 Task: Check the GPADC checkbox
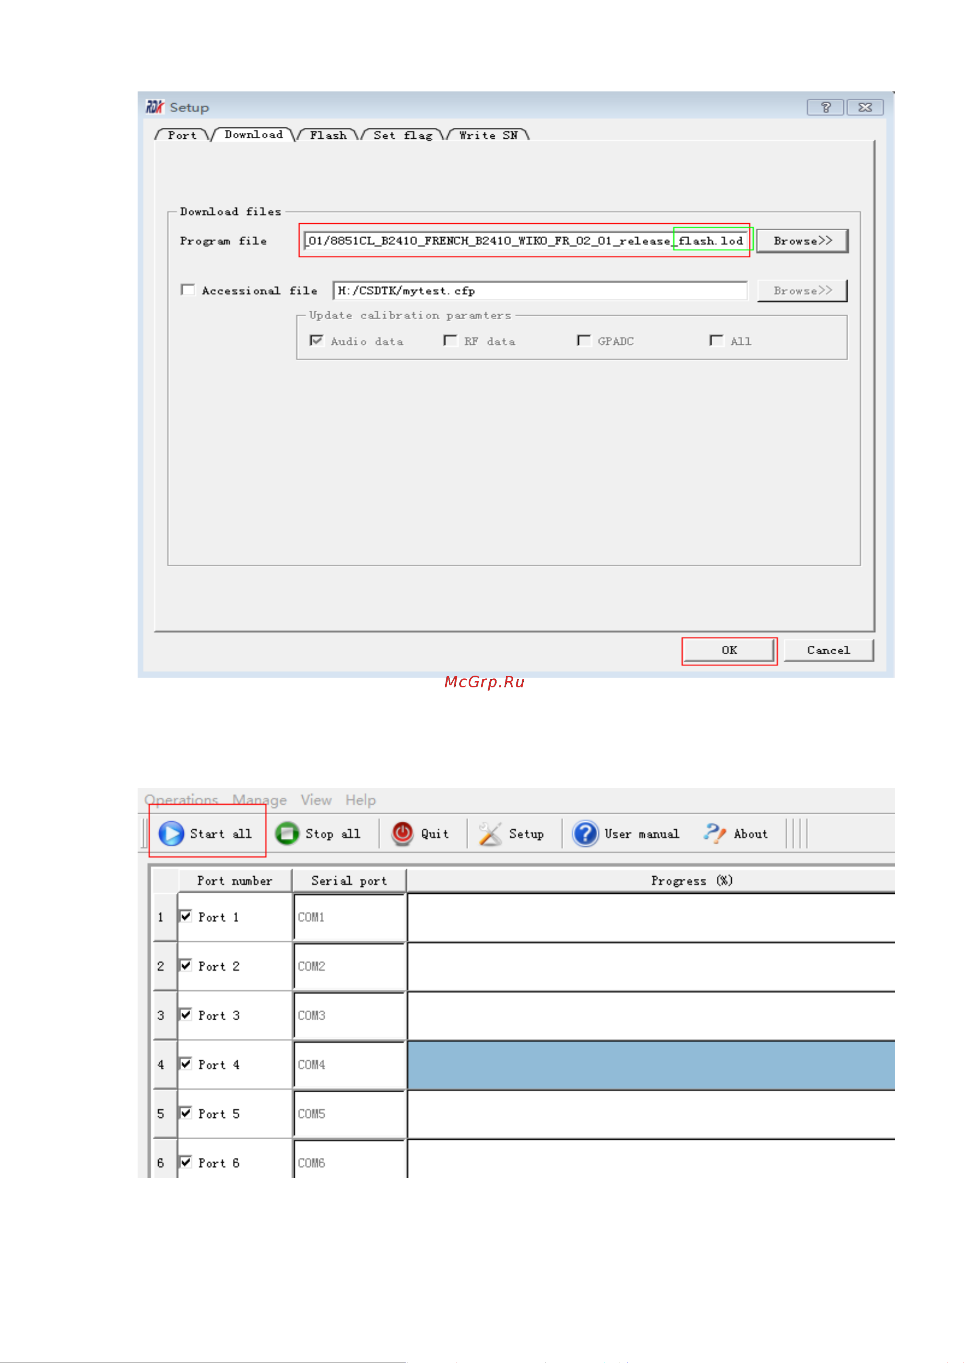(x=584, y=340)
